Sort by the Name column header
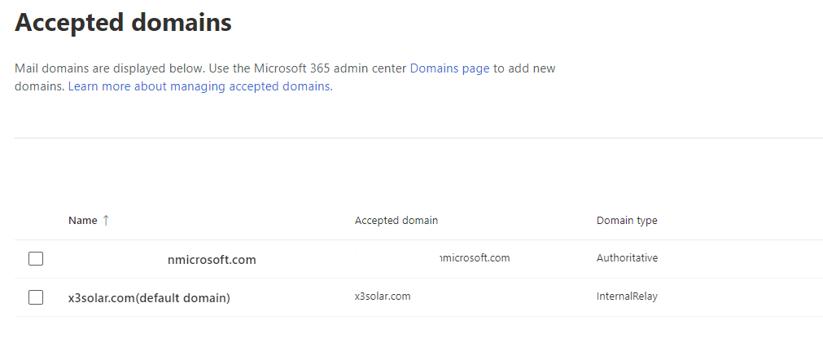823x347 pixels. tap(82, 221)
